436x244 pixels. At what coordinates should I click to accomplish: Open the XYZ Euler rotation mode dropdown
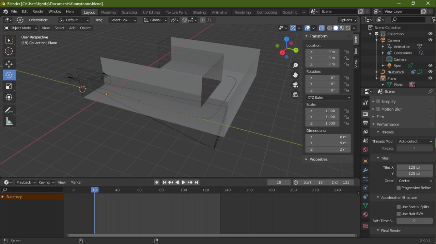328,97
